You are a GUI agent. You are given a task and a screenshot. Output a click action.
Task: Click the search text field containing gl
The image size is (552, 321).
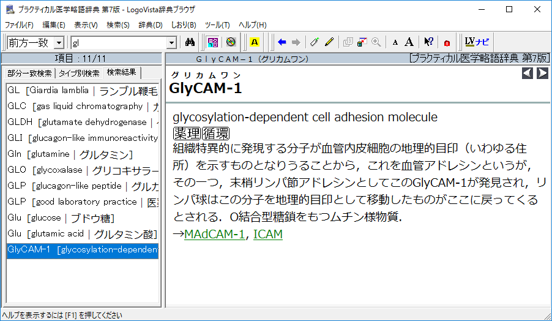tap(119, 43)
